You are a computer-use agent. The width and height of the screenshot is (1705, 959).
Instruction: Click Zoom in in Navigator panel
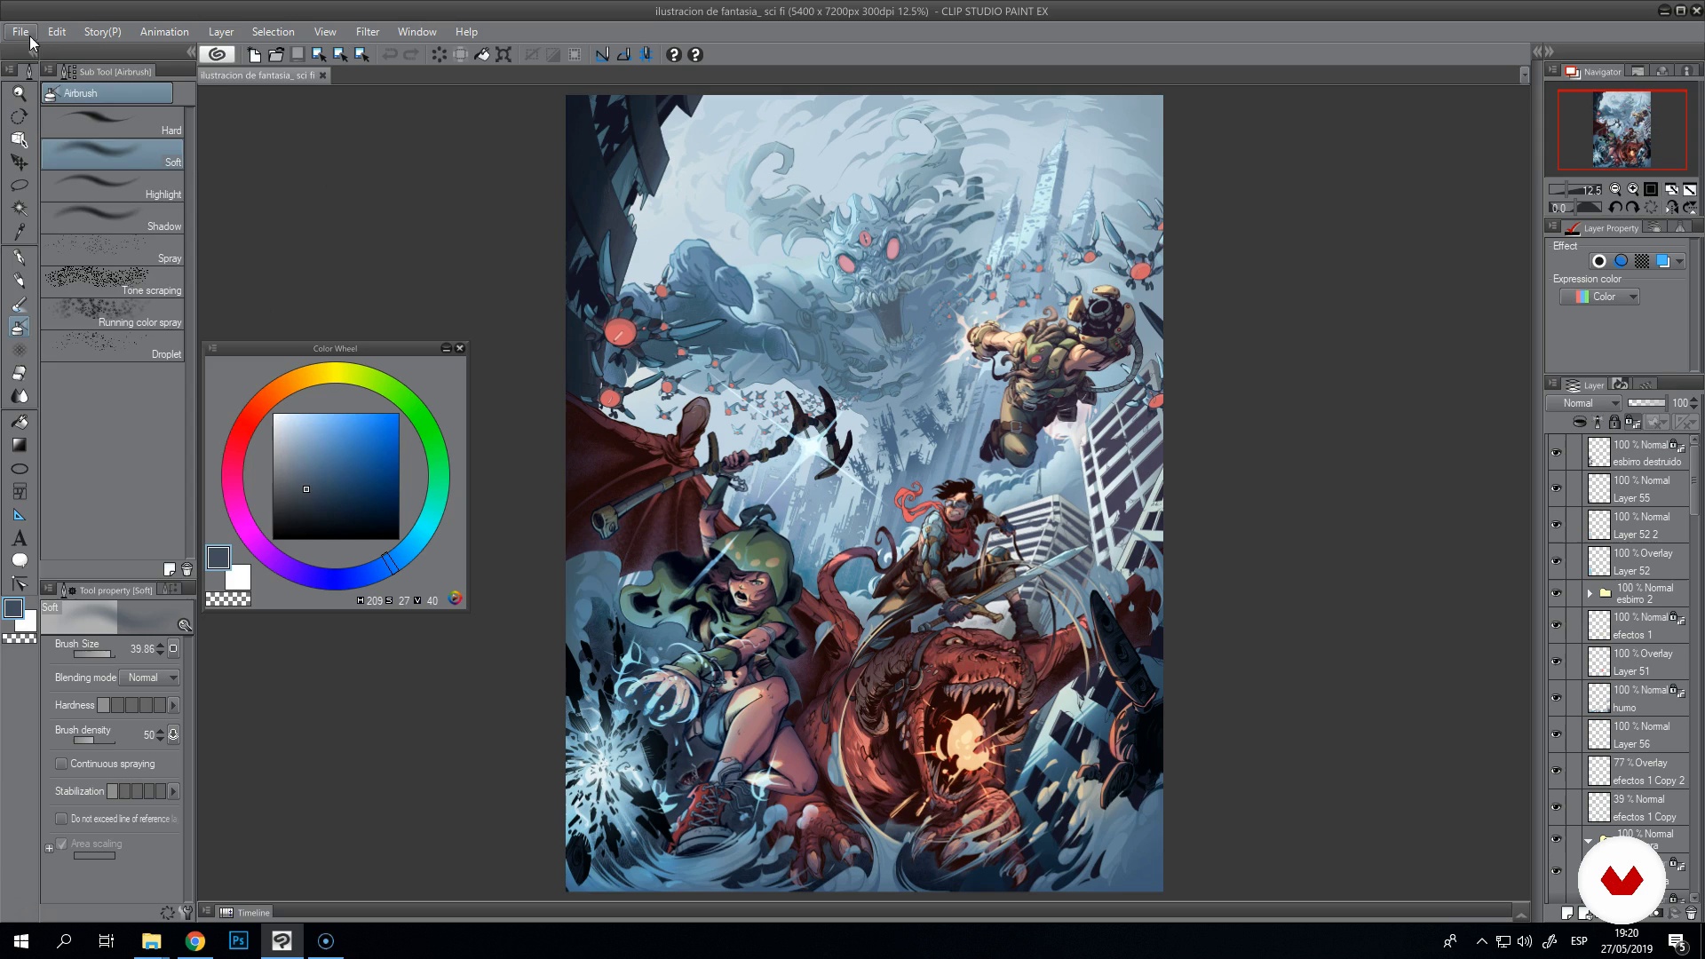[x=1632, y=189]
